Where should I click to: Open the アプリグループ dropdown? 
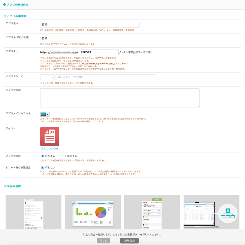pyautogui.click(x=47, y=77)
